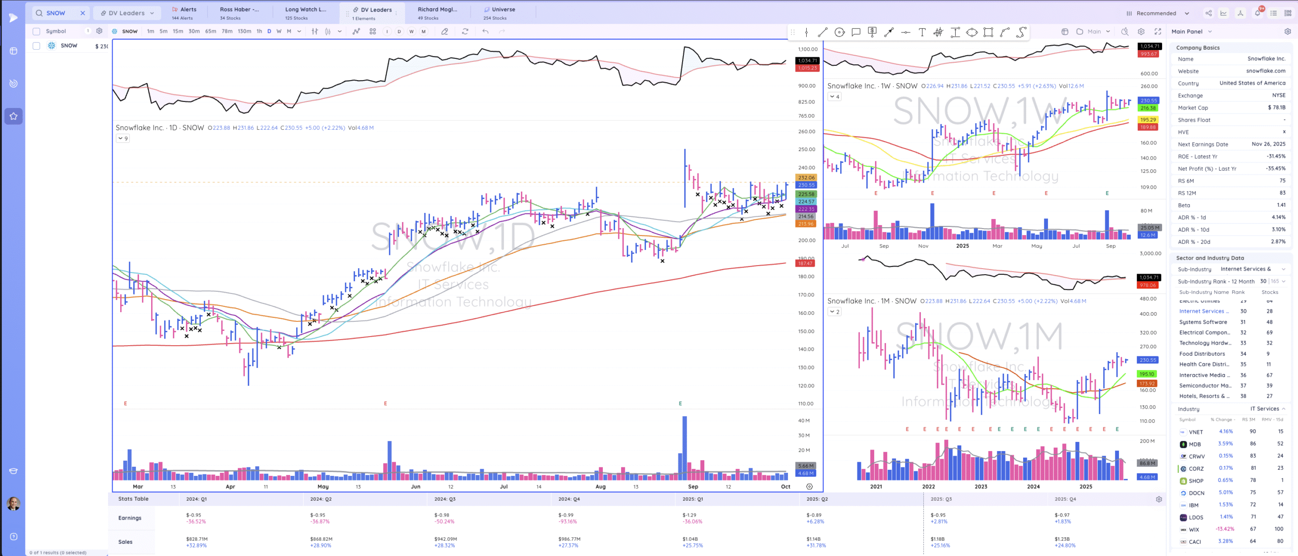1298x556 pixels.
Task: Enter fullscreen chart mode
Action: [1158, 31]
